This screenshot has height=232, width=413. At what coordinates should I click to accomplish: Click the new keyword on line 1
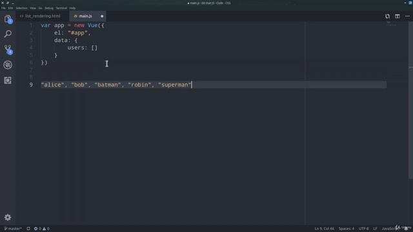coord(79,25)
